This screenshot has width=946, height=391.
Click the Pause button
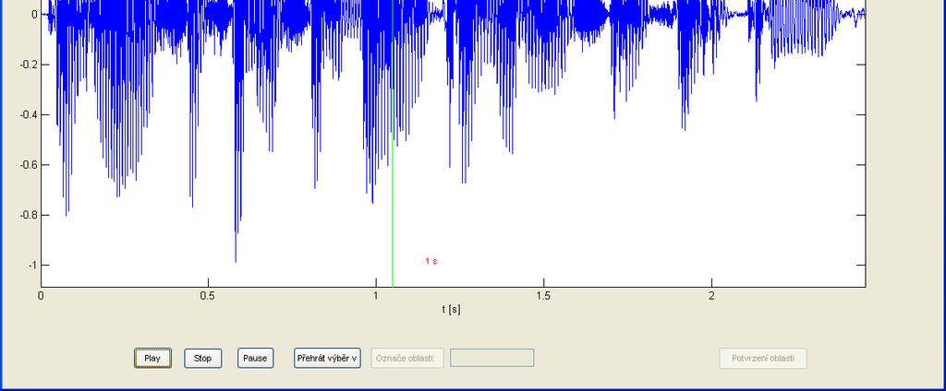click(255, 358)
